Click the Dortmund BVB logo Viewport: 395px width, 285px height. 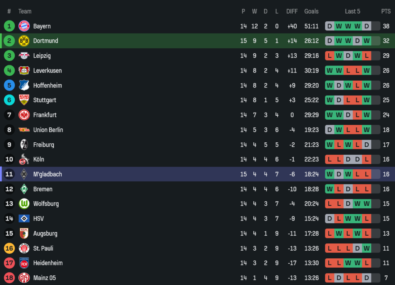(x=24, y=41)
